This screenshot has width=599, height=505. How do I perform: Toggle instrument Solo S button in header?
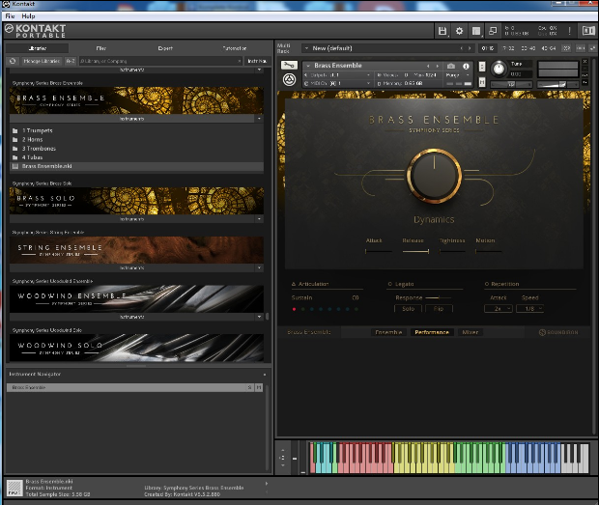pyautogui.click(x=482, y=67)
